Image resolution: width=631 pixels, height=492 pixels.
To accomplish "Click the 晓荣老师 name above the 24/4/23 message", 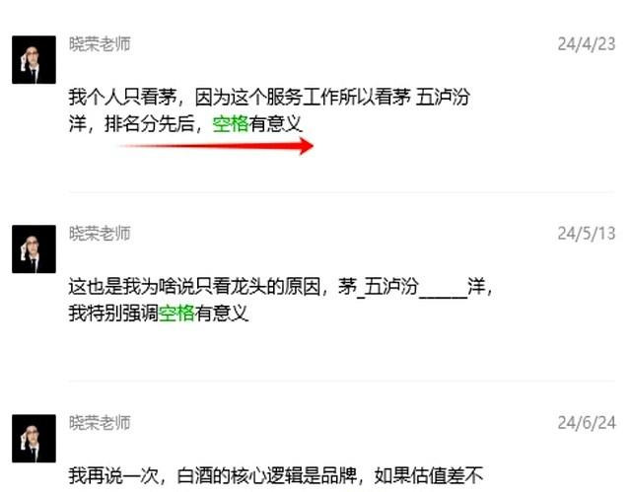I will pos(100,43).
